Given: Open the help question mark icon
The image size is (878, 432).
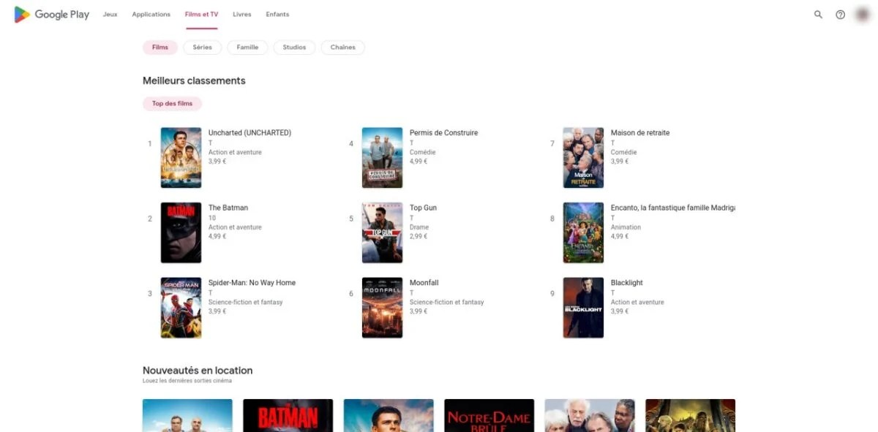Looking at the screenshot, I should (840, 15).
